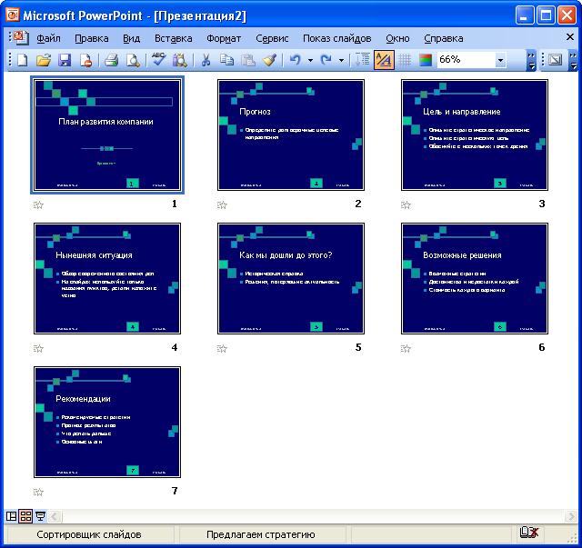Redo the last undone action

(x=326, y=60)
